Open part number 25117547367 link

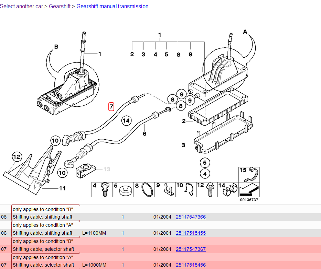[x=191, y=249]
